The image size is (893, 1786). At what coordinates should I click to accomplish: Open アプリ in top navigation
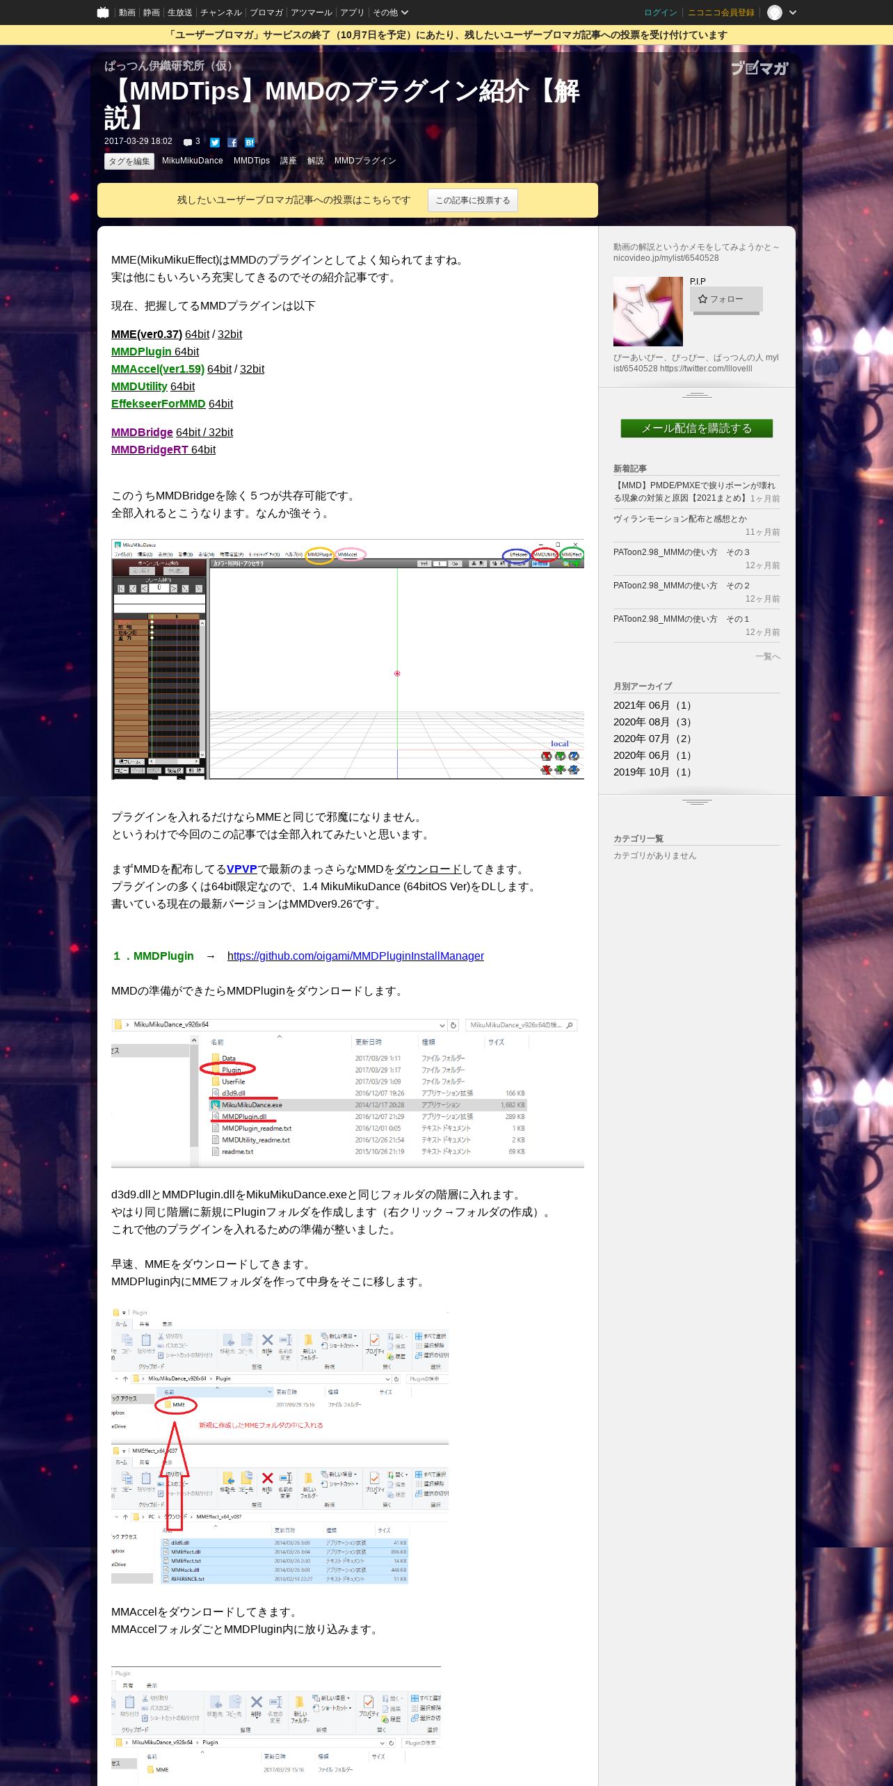[x=352, y=13]
